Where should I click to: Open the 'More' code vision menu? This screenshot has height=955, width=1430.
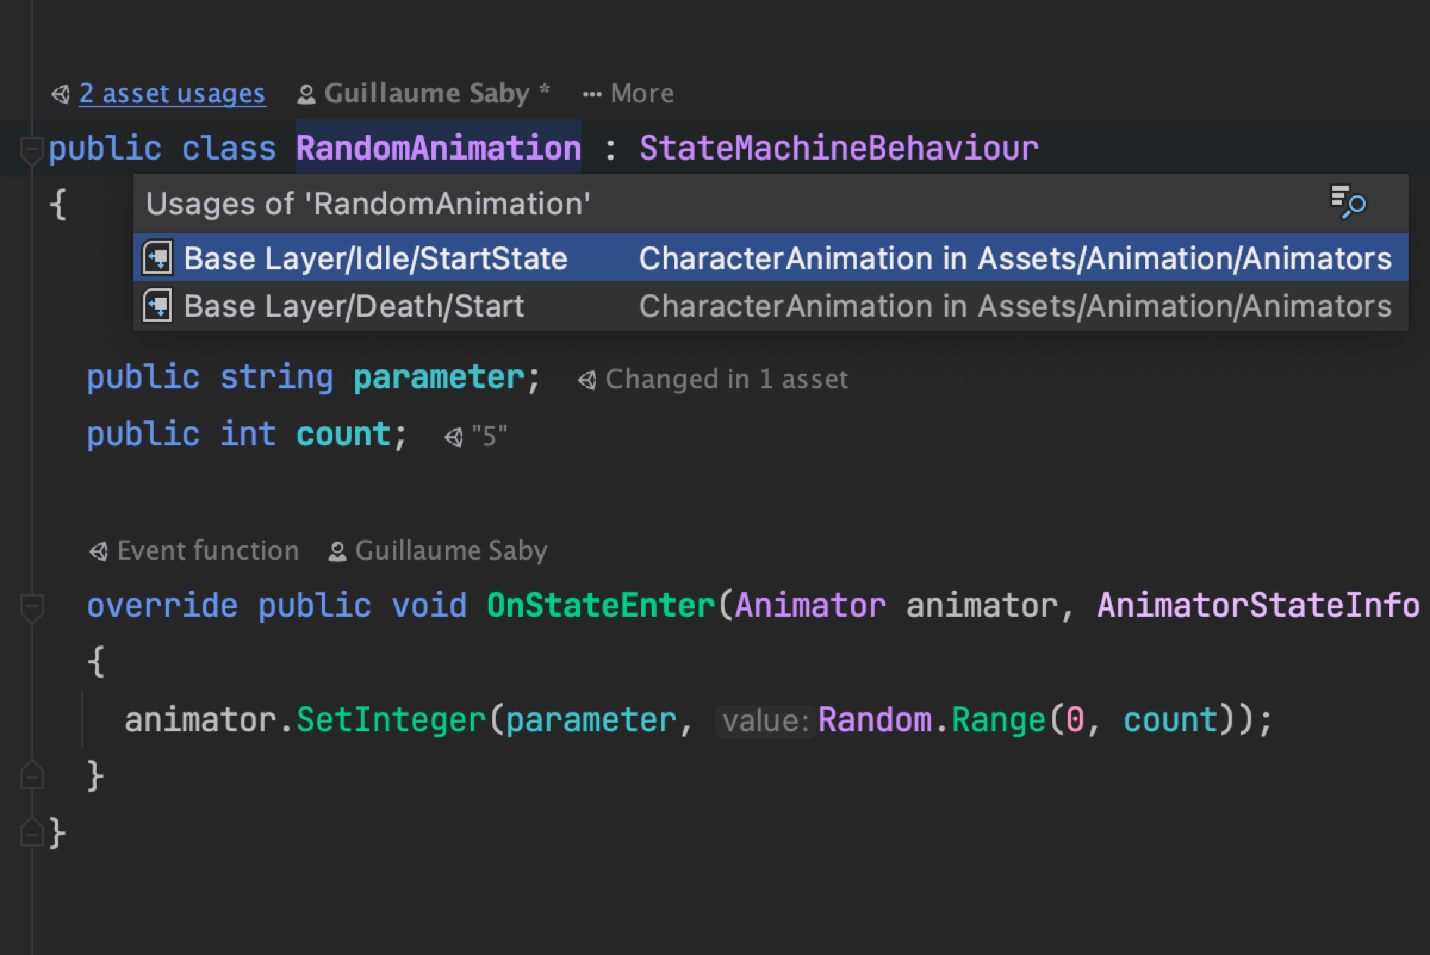[x=642, y=93]
